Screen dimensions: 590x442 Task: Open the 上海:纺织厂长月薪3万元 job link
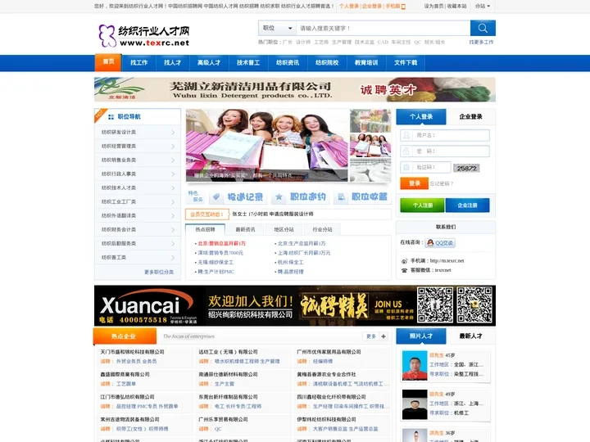304,253
